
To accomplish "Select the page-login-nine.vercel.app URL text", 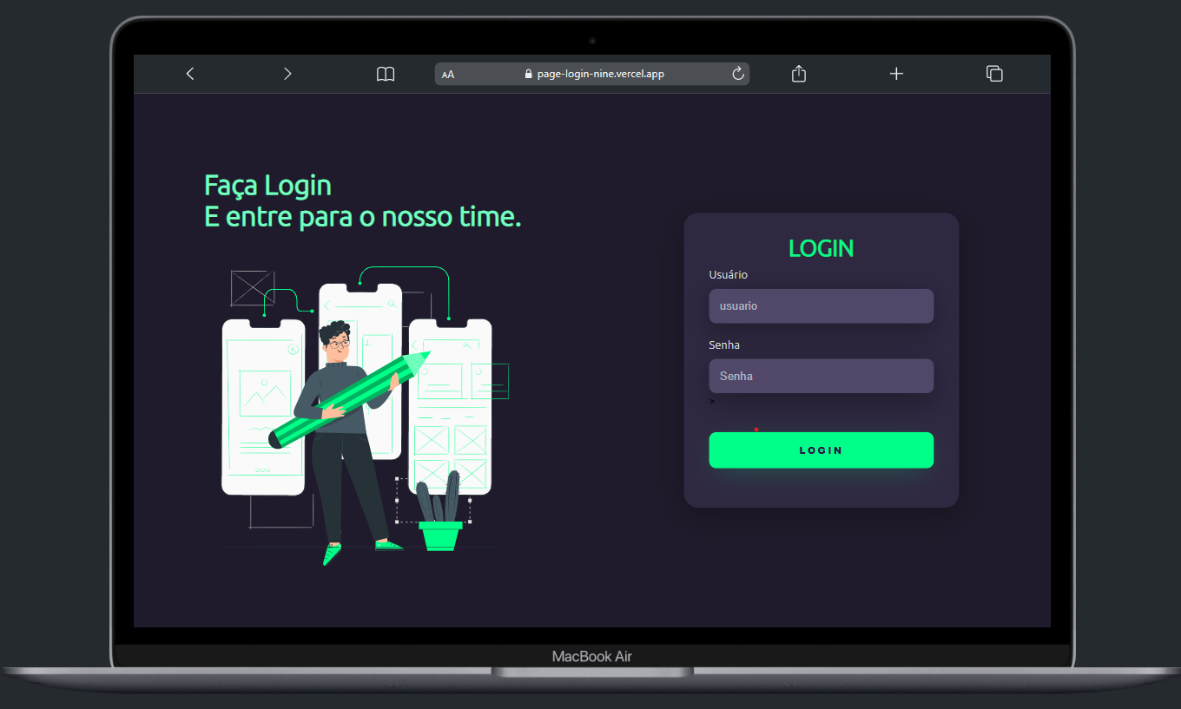I will click(601, 74).
